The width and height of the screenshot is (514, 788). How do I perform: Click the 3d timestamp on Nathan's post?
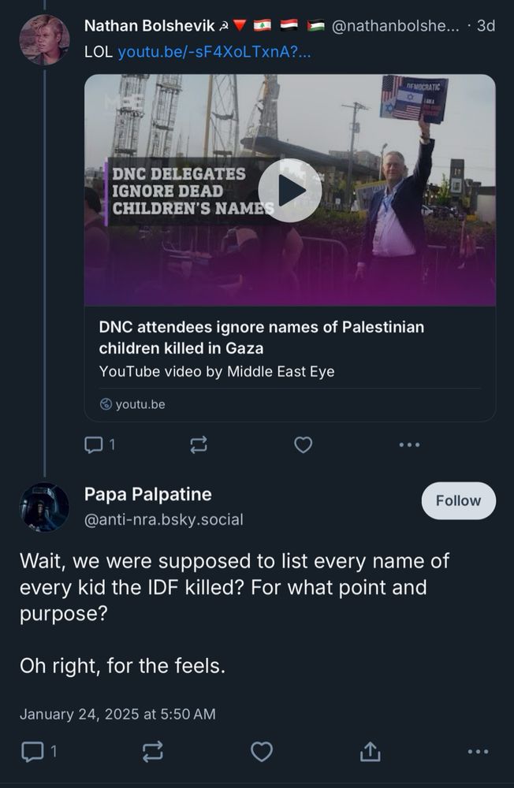tap(484, 26)
